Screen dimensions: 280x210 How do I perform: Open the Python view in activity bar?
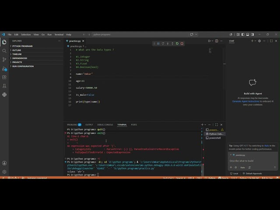(x=4, y=94)
